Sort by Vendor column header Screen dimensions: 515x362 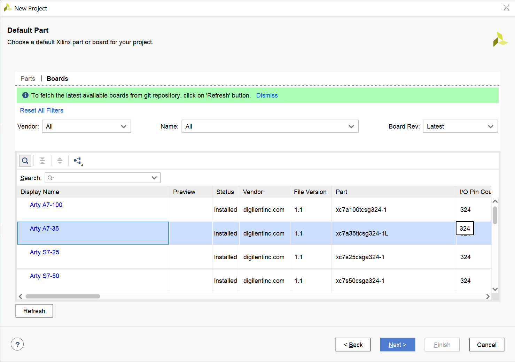click(x=265, y=192)
